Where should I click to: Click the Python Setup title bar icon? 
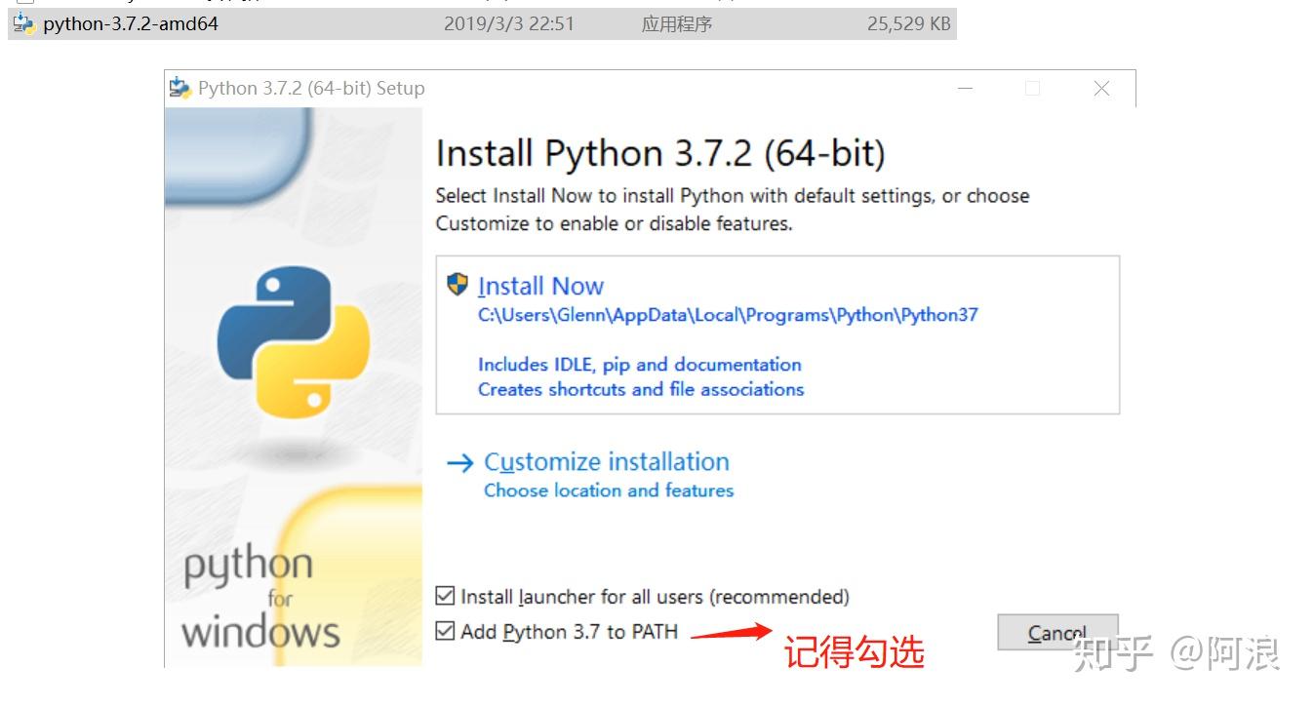[180, 88]
